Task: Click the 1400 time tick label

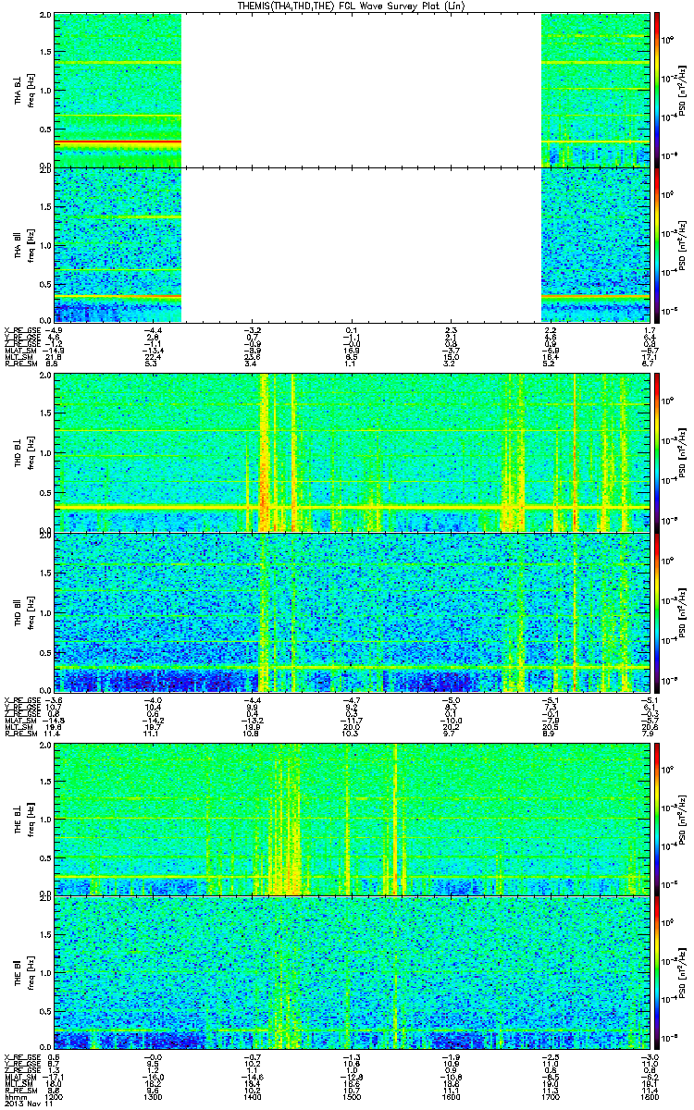Action: pos(253,1097)
